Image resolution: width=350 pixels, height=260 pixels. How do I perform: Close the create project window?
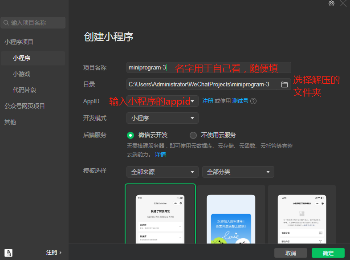click(343, 4)
